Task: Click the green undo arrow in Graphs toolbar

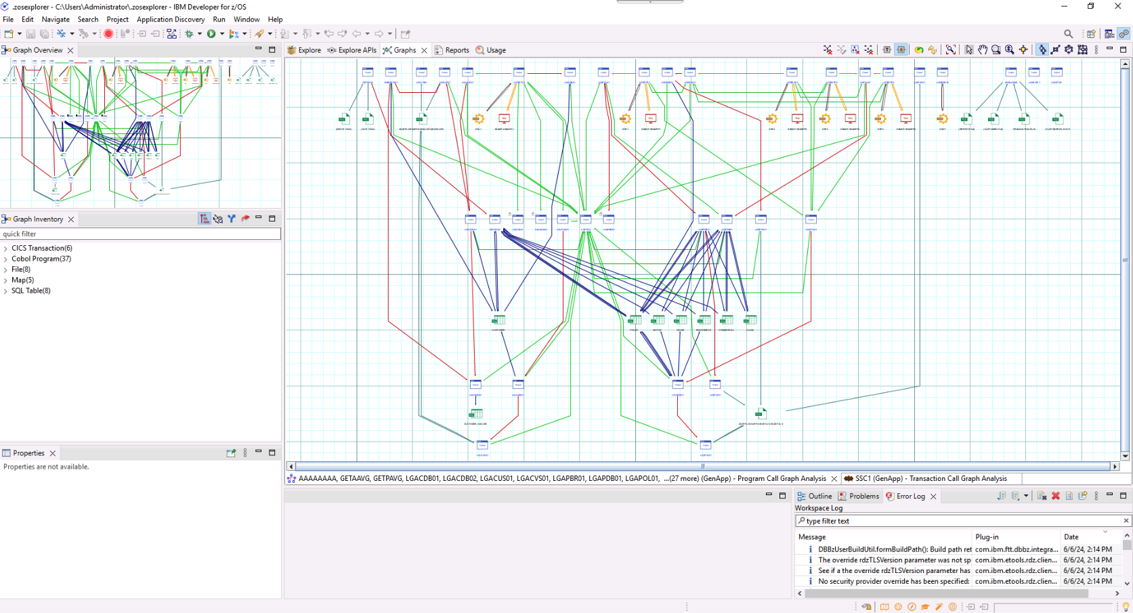Action: (919, 49)
